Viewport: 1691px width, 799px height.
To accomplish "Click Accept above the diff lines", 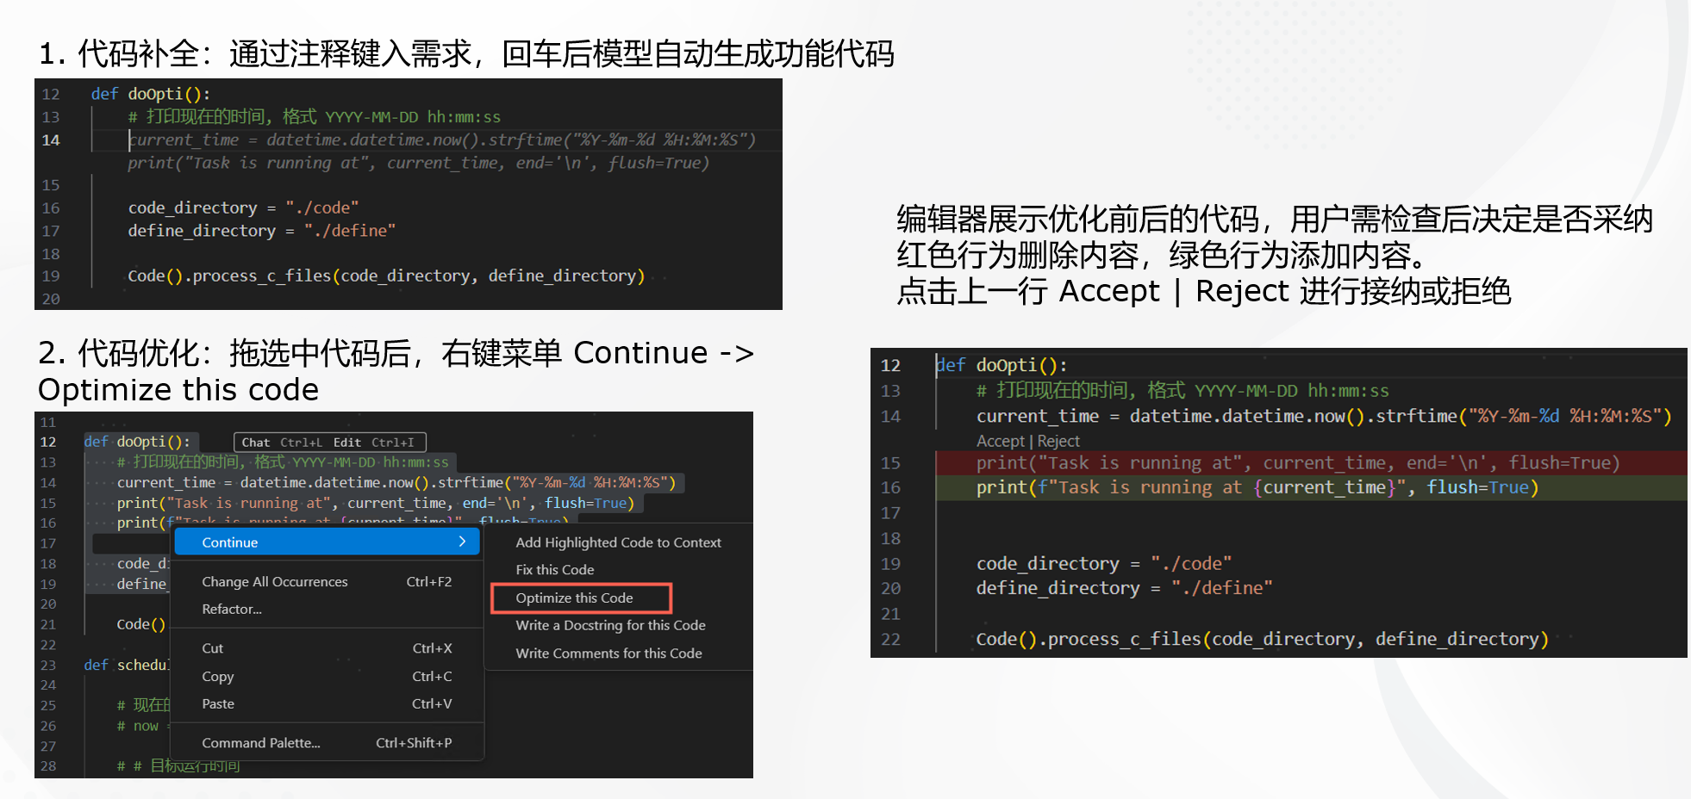I will 1000,441.
